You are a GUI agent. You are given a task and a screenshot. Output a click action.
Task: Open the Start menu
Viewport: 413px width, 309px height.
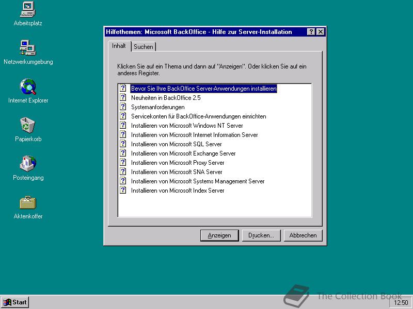tap(15, 302)
